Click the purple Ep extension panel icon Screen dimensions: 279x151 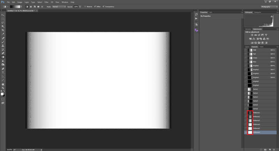click(196, 30)
